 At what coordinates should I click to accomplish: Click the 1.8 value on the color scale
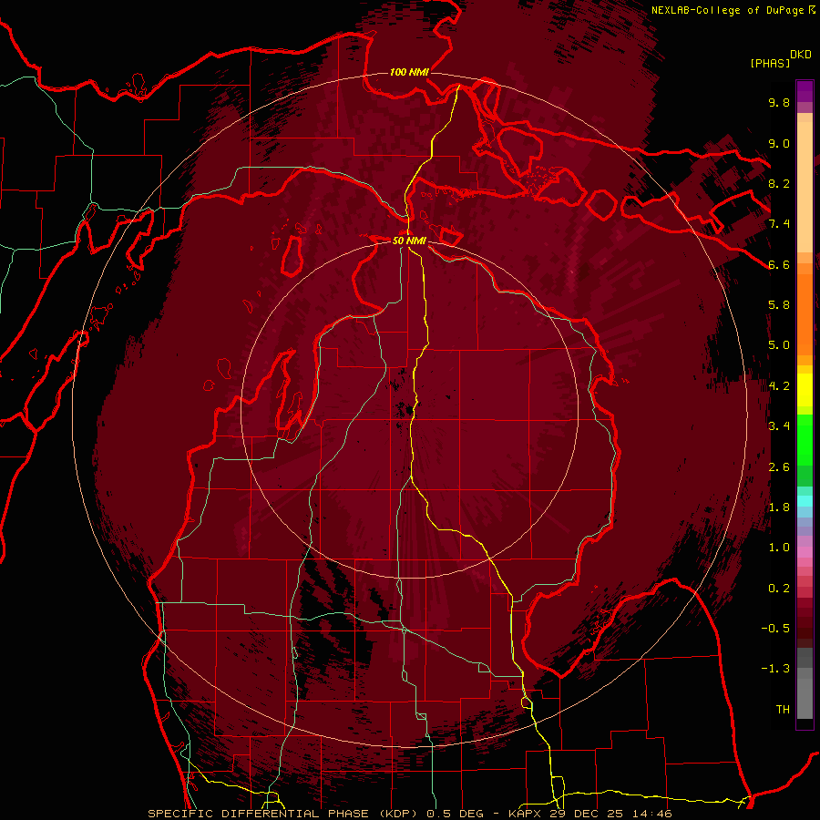[779, 507]
